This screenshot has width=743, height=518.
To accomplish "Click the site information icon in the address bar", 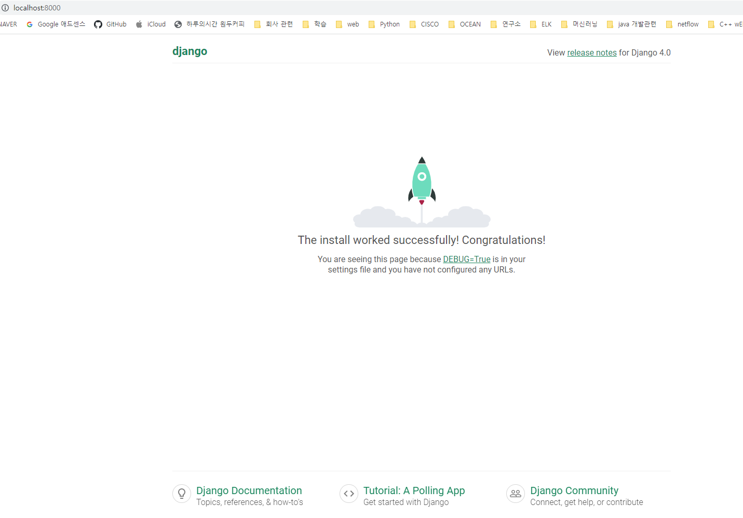I will click(5, 8).
